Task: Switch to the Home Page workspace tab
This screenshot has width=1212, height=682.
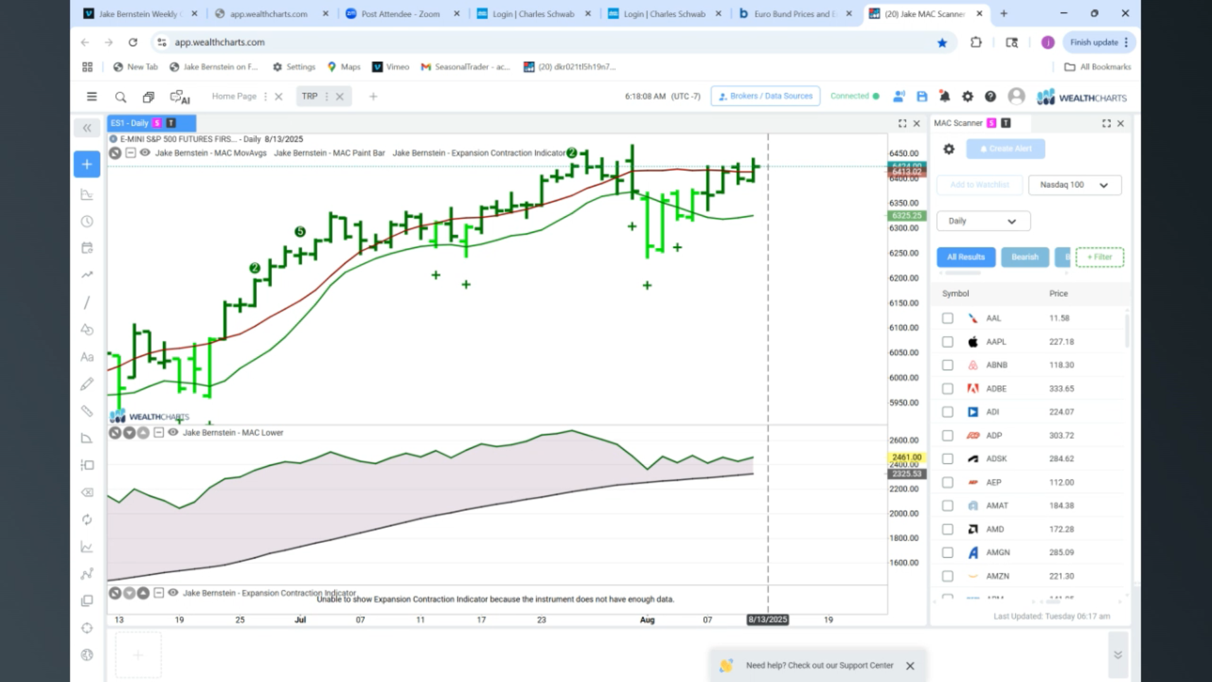Action: click(x=234, y=97)
